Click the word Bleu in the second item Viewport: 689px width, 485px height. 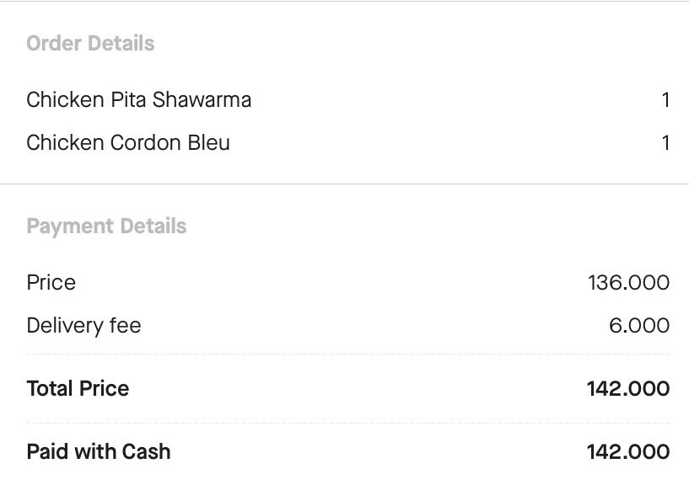click(x=208, y=142)
